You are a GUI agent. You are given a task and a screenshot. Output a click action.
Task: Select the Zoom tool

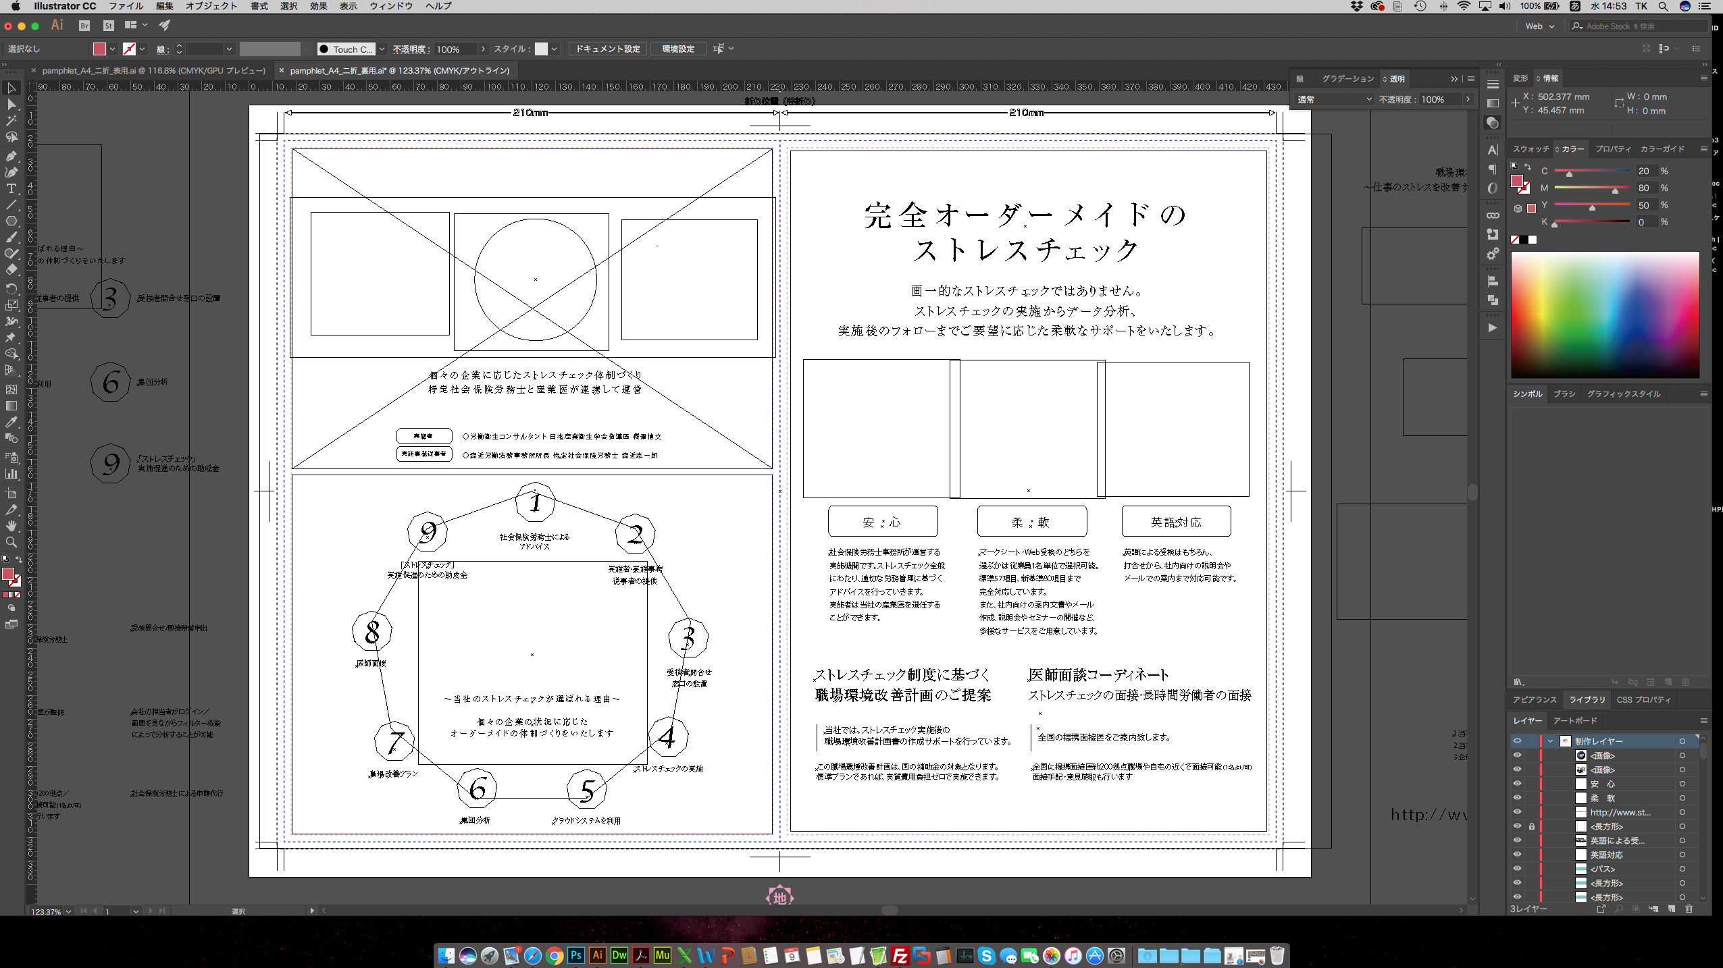[x=11, y=542]
